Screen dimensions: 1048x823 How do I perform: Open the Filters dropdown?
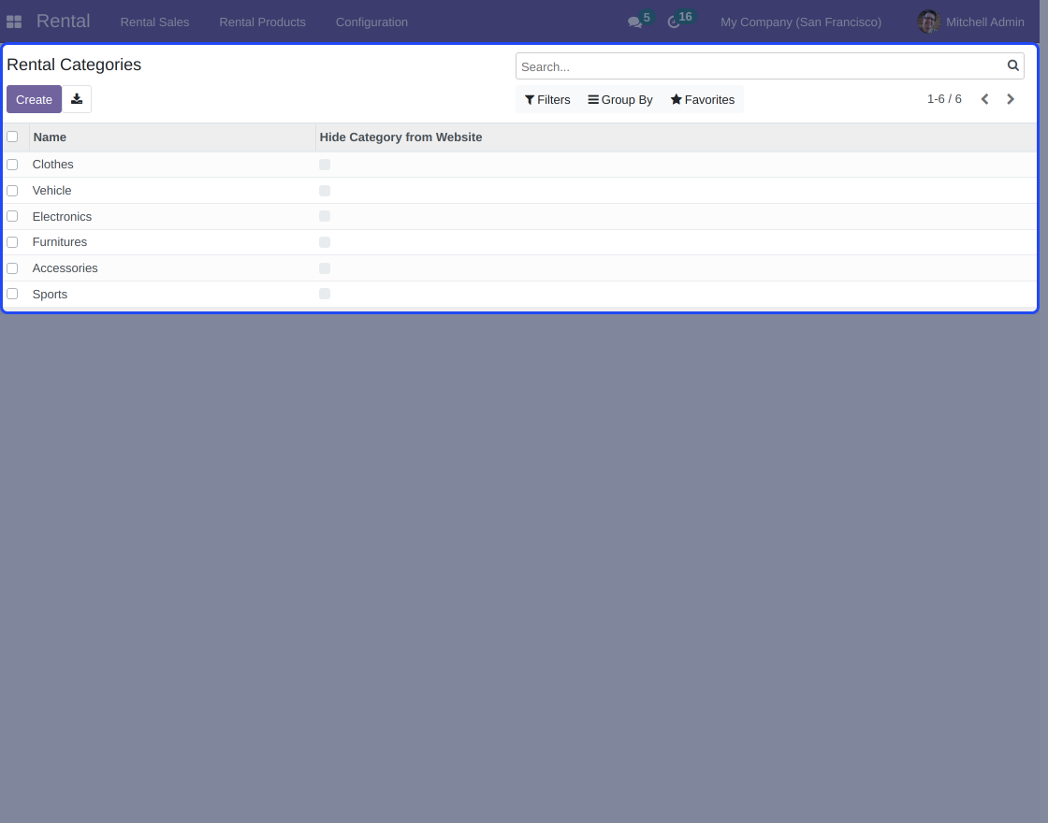547,99
